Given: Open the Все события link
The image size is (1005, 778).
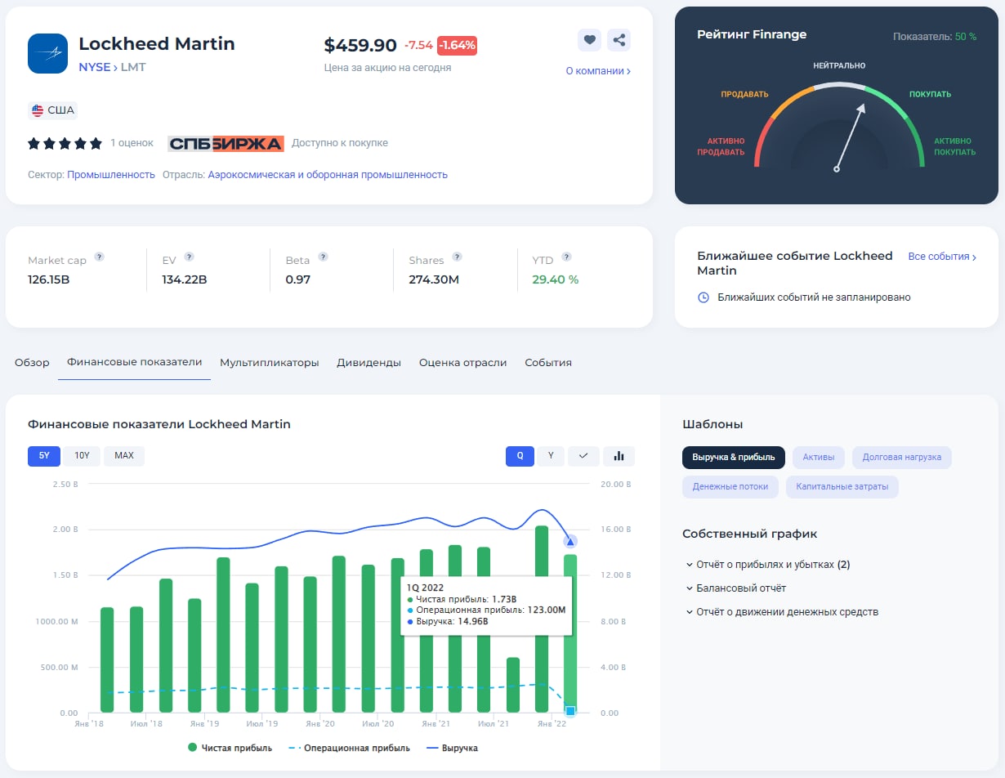Looking at the screenshot, I should tap(942, 257).
